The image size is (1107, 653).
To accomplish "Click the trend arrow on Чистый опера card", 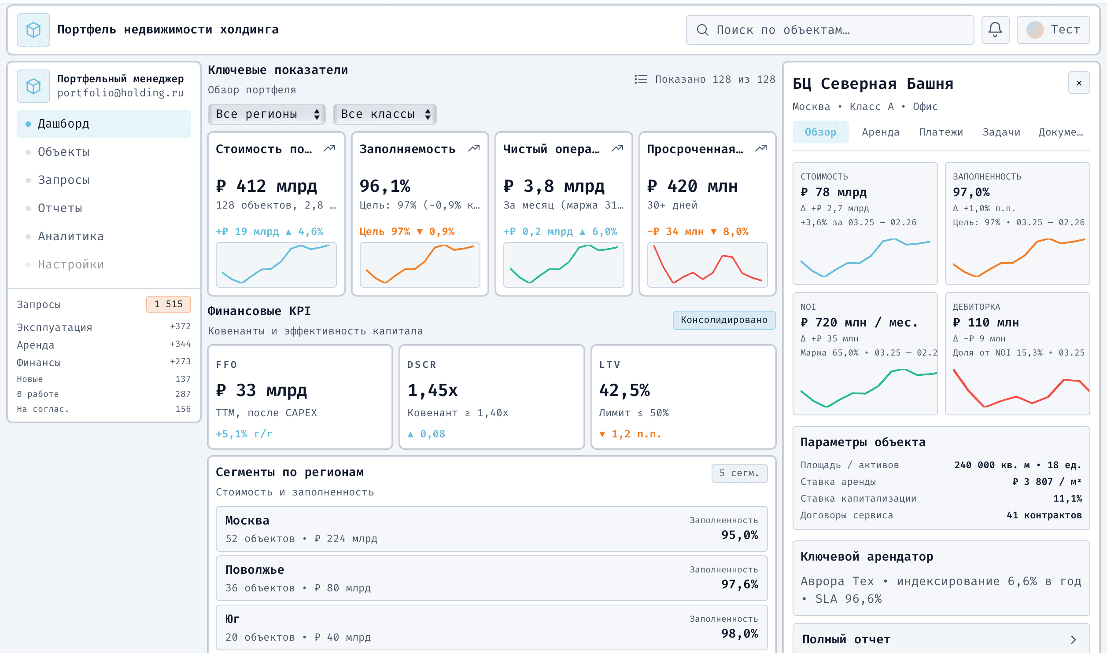I will 617,149.
